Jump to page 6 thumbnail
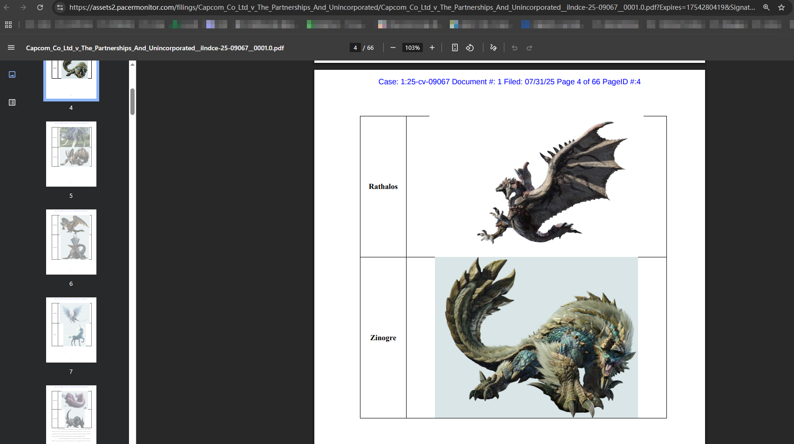Image resolution: width=794 pixels, height=444 pixels. tap(71, 242)
